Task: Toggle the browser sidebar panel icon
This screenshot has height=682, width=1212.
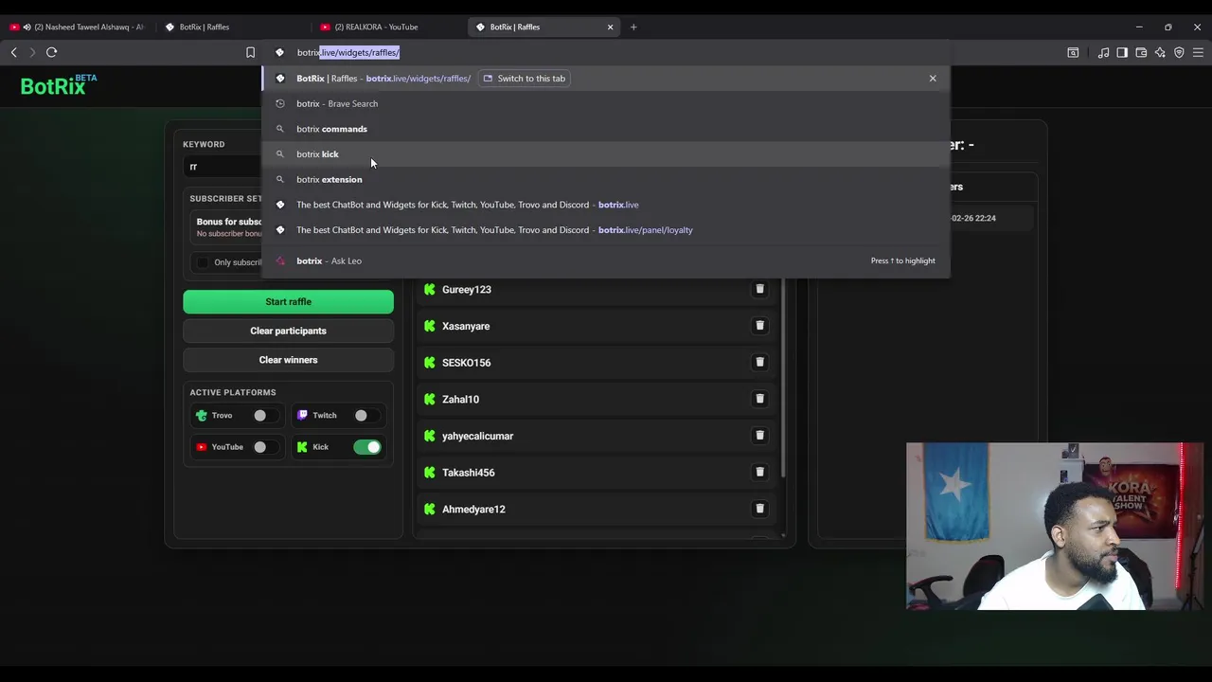Action: [1122, 52]
